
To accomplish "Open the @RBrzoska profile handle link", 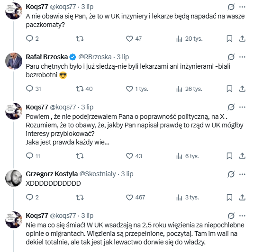I will pyautogui.click(x=95, y=57).
